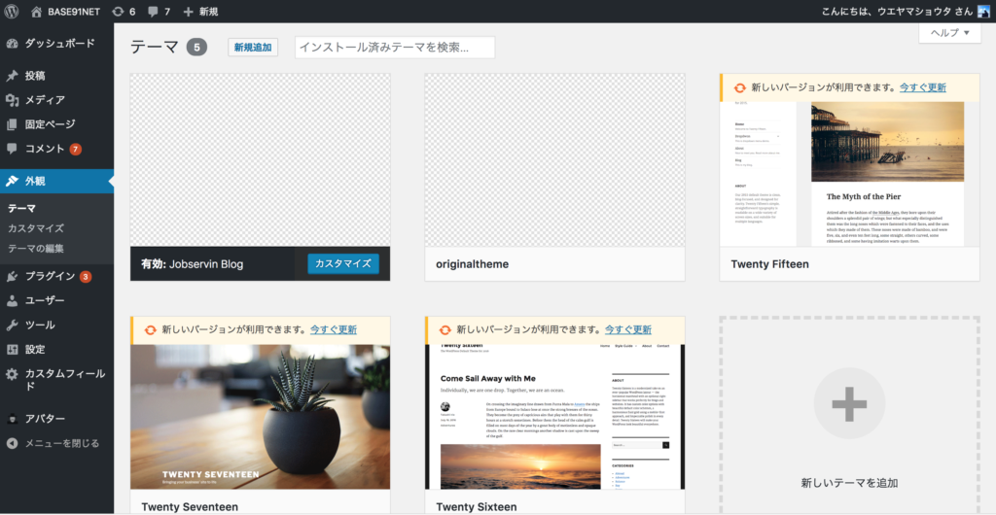Select the テーマ submenu item
The height and width of the screenshot is (515, 996).
(21, 208)
